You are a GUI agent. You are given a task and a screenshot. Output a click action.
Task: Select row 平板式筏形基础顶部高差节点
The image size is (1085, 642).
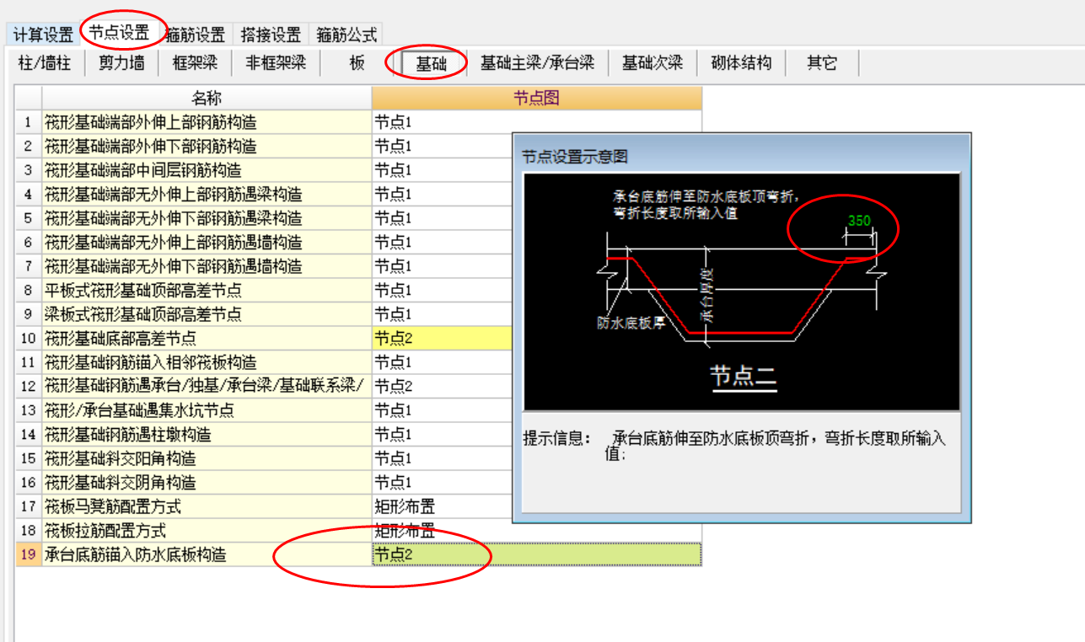(x=207, y=290)
